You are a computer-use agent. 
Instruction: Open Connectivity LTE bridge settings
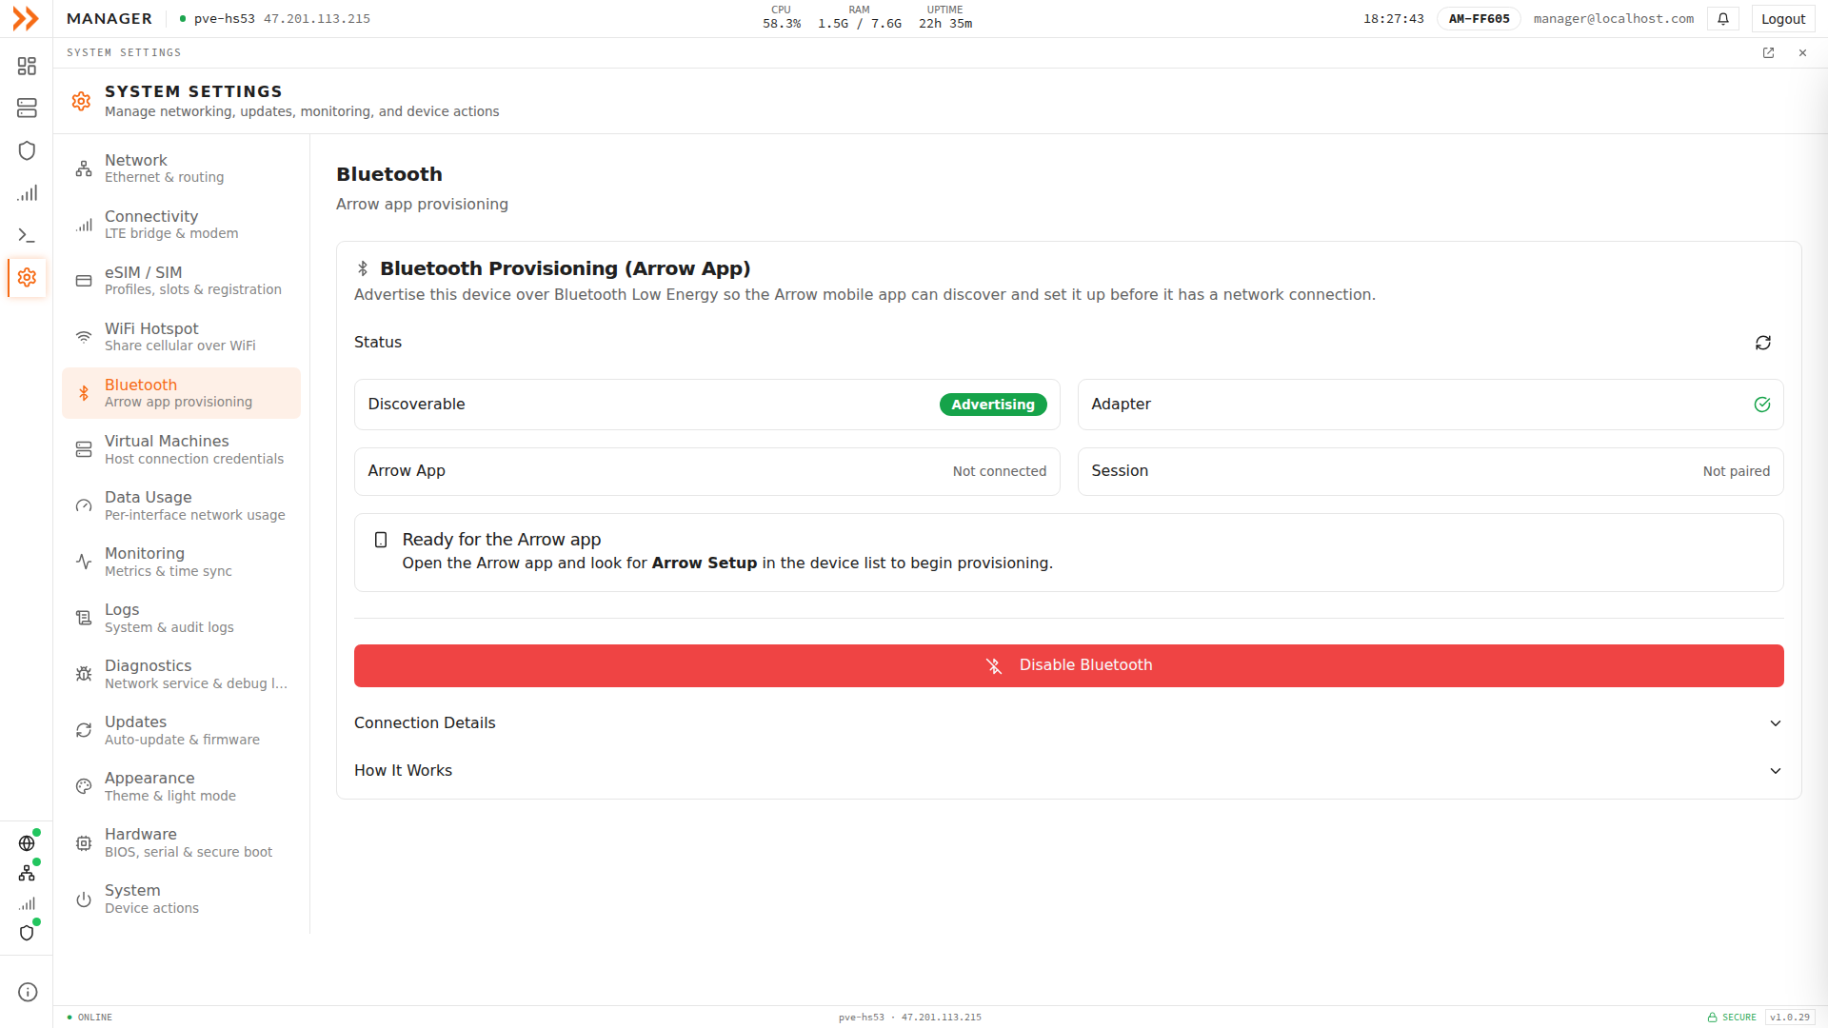(x=181, y=225)
